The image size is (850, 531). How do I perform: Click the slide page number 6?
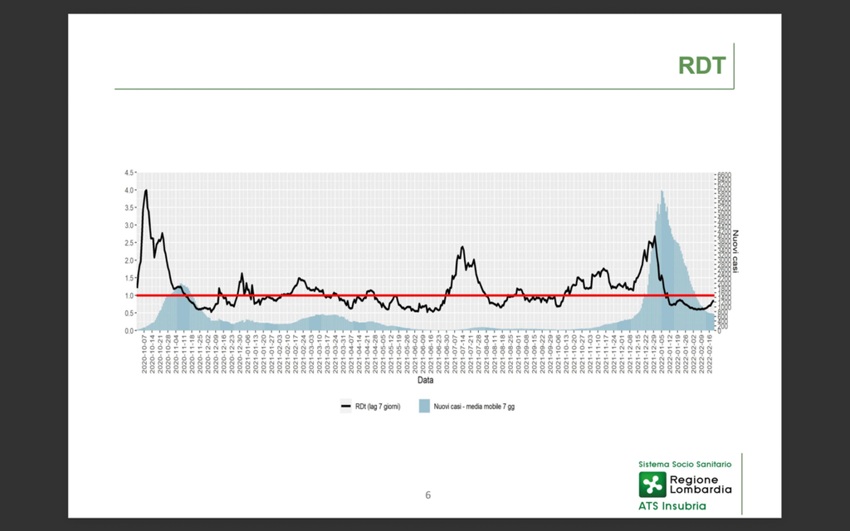click(x=428, y=495)
